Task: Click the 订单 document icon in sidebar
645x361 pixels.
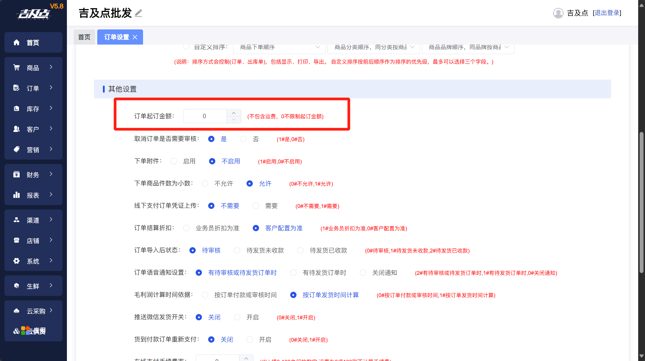Action: 17,88
